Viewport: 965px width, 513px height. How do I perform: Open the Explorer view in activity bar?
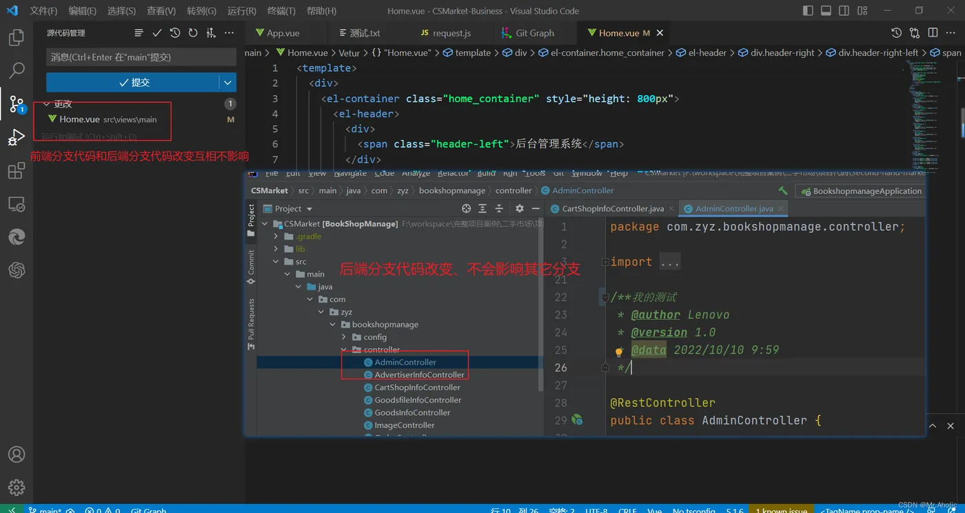pos(17,37)
